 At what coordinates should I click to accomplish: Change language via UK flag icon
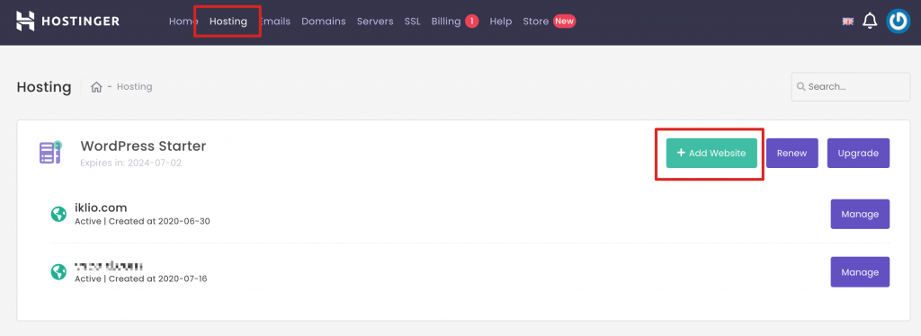coord(847,21)
